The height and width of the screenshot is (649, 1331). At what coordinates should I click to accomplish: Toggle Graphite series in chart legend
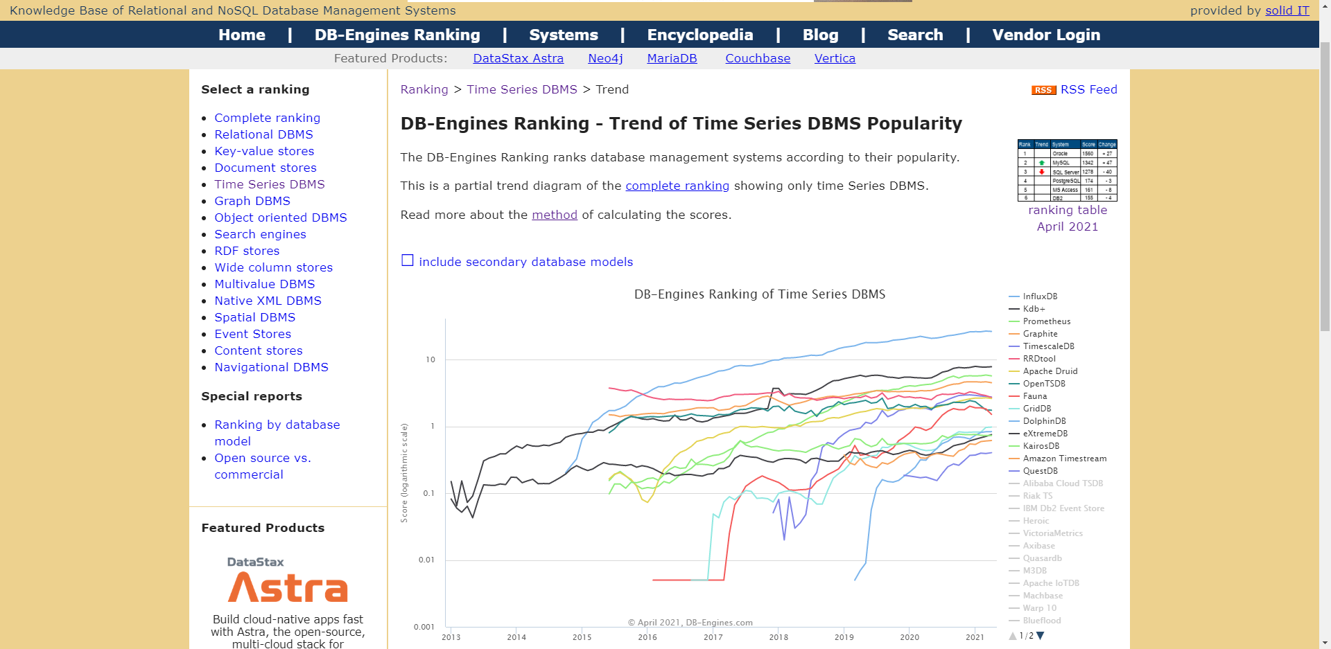(1034, 334)
